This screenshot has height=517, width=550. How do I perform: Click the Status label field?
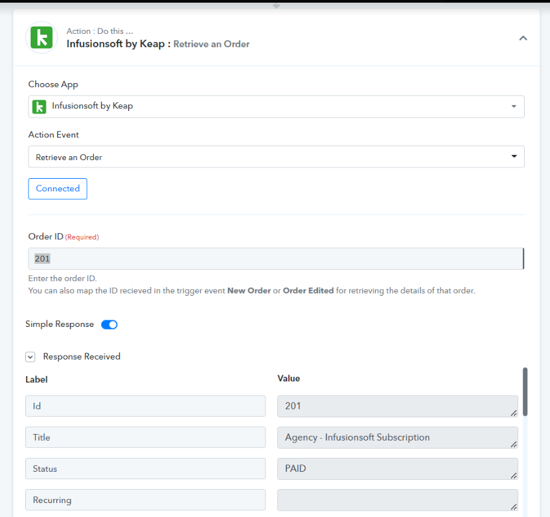(145, 468)
